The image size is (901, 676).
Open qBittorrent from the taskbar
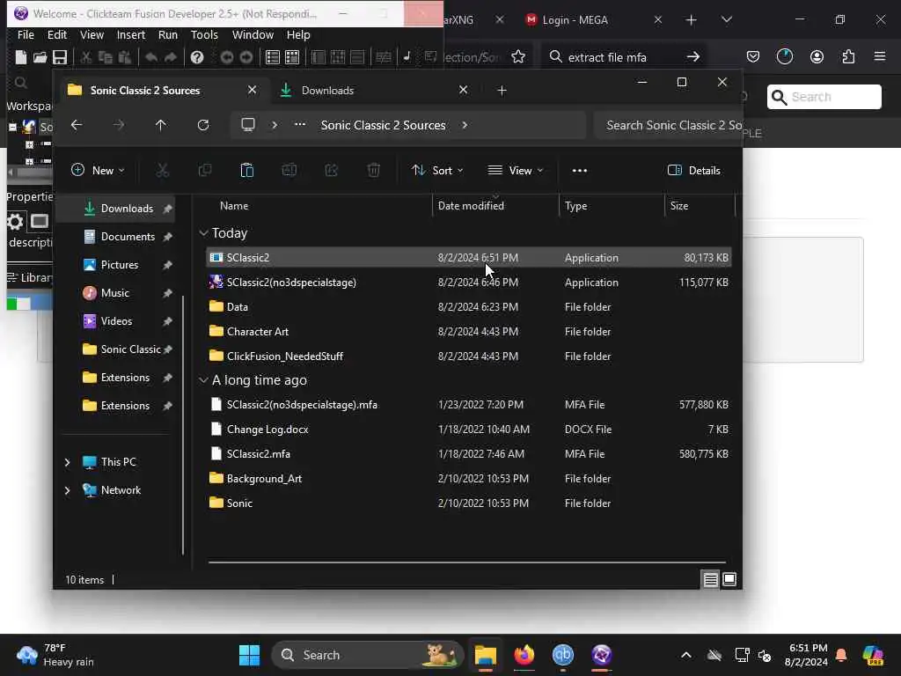pos(563,655)
